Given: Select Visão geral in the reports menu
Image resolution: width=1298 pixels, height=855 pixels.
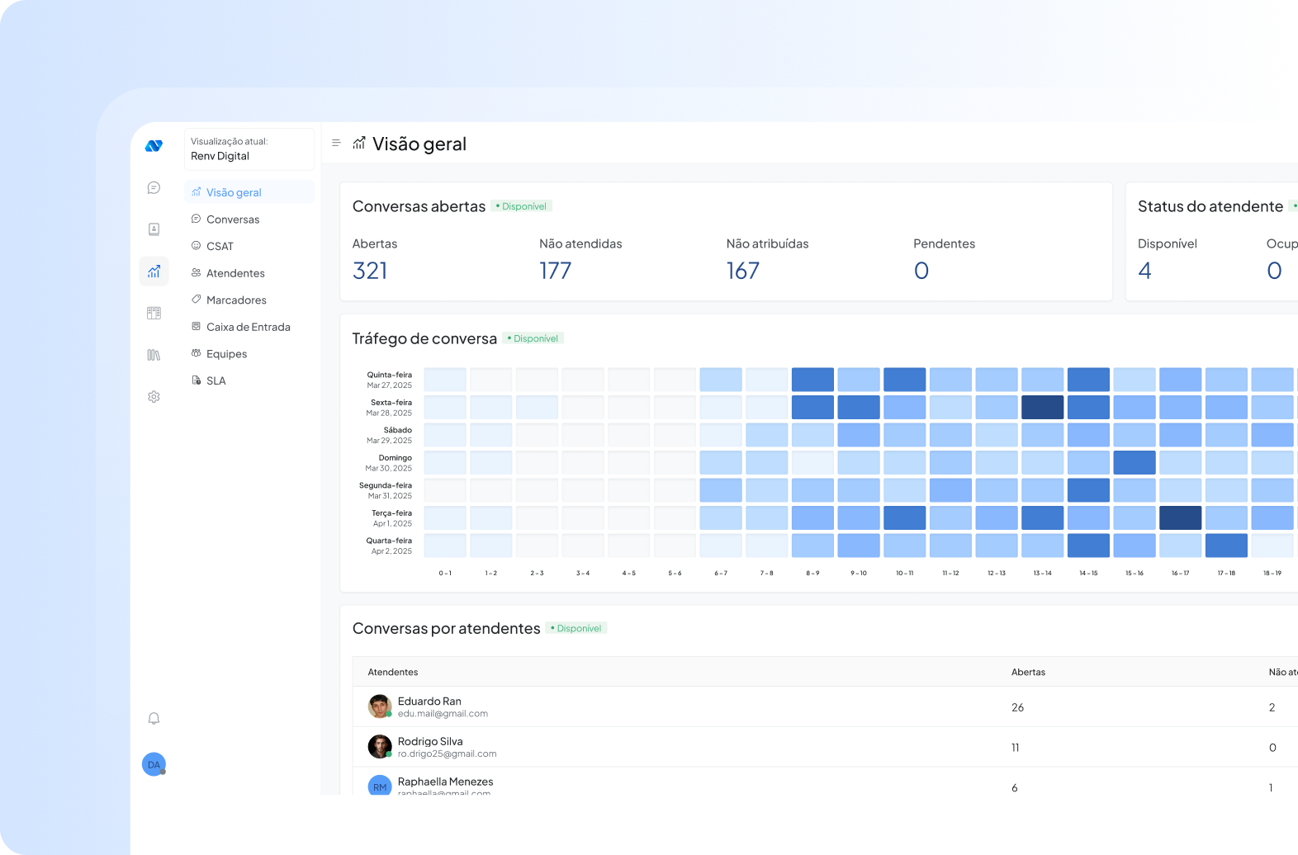Looking at the screenshot, I should click(234, 192).
